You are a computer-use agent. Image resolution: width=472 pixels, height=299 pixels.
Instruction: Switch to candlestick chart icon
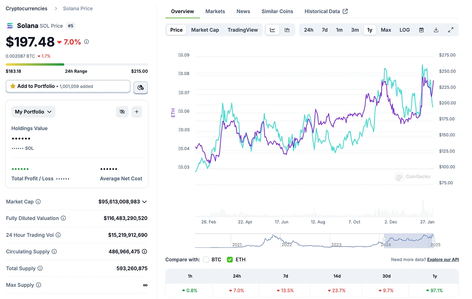(287, 30)
